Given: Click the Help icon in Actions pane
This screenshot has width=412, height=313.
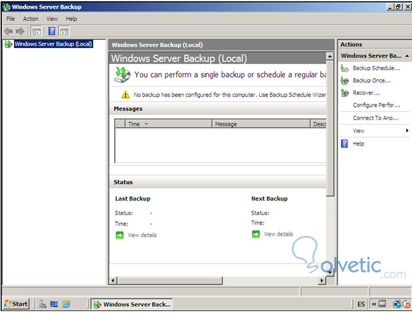Looking at the screenshot, I should 344,144.
